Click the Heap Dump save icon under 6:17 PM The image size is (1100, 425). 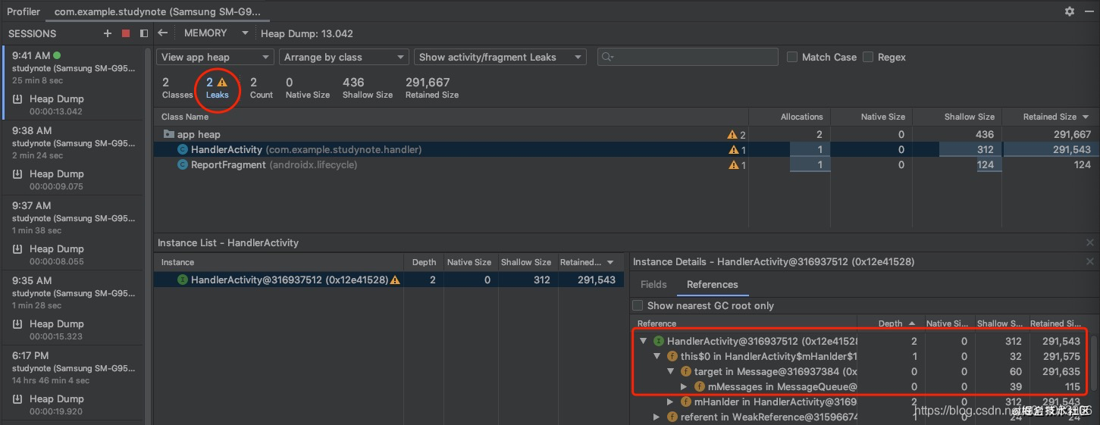tap(18, 398)
